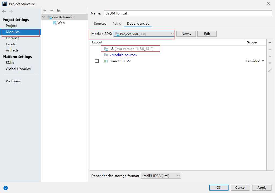Switch to the Paths tab
The width and height of the screenshot is (275, 193).
coord(117,24)
